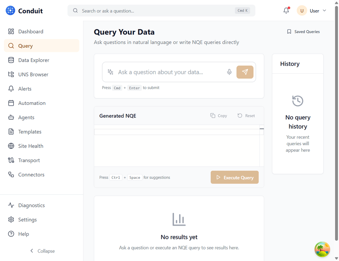Open notifications via the bell icon

coord(286,10)
